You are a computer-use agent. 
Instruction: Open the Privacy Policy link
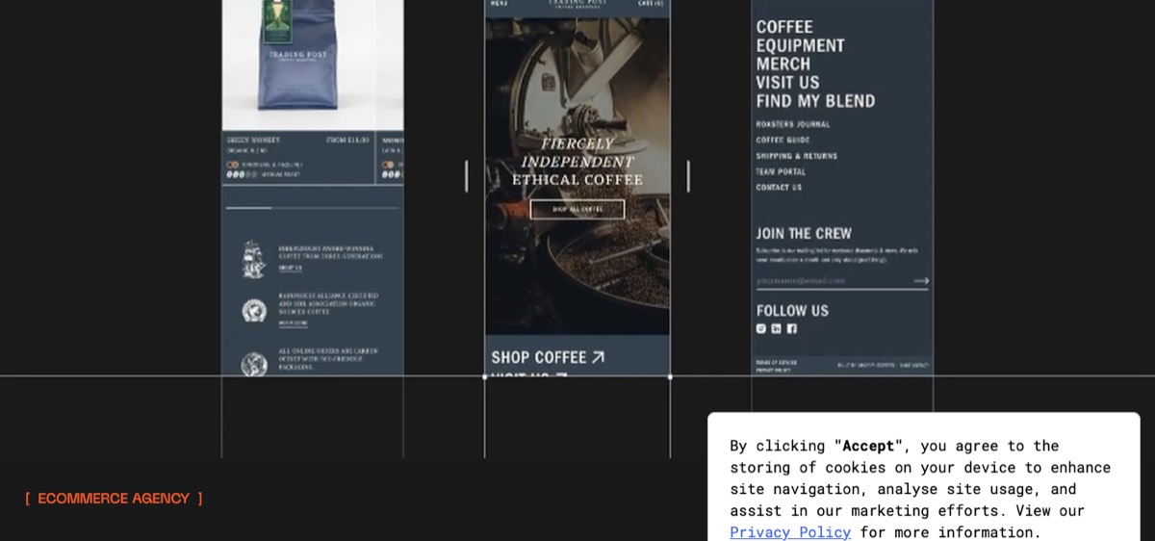(x=790, y=532)
